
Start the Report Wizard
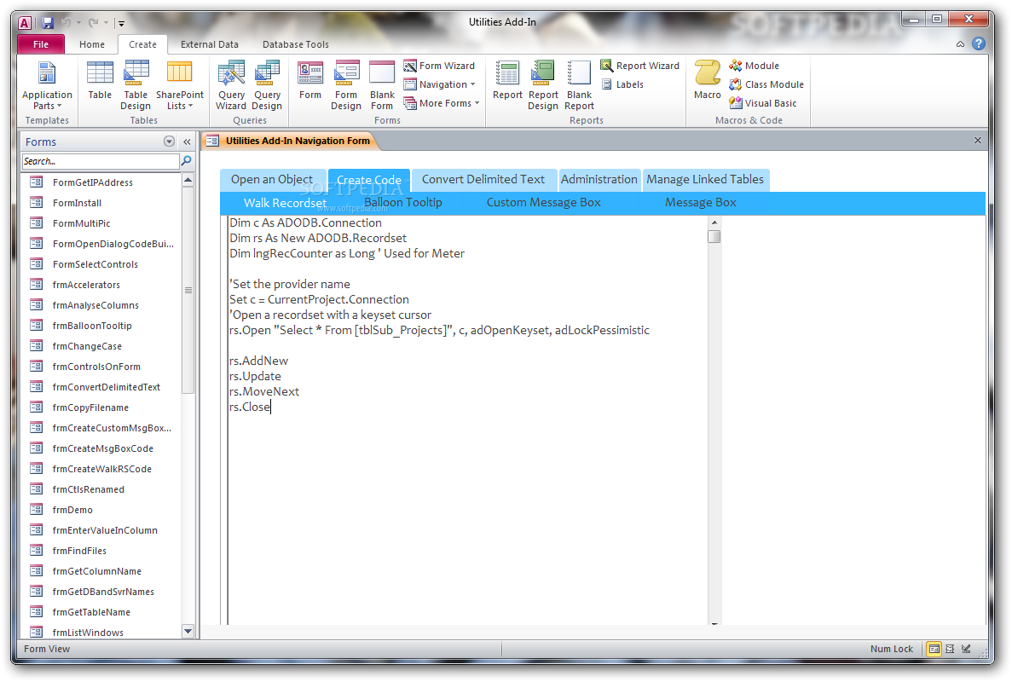click(x=639, y=66)
